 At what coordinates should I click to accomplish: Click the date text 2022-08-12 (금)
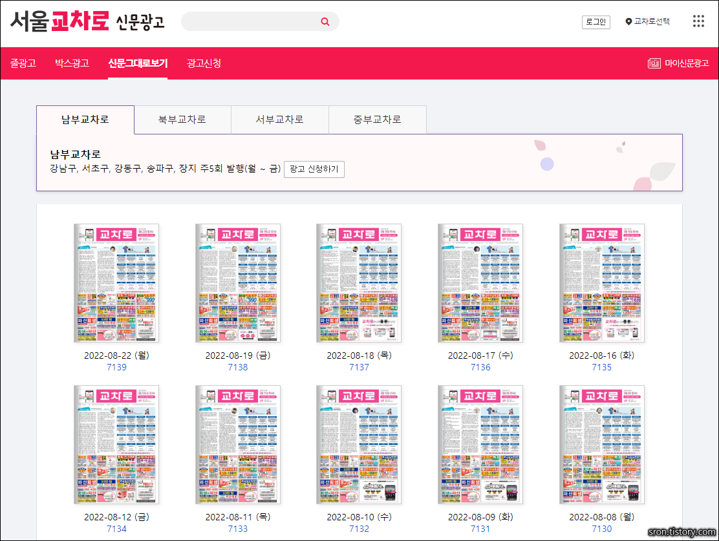(x=116, y=516)
